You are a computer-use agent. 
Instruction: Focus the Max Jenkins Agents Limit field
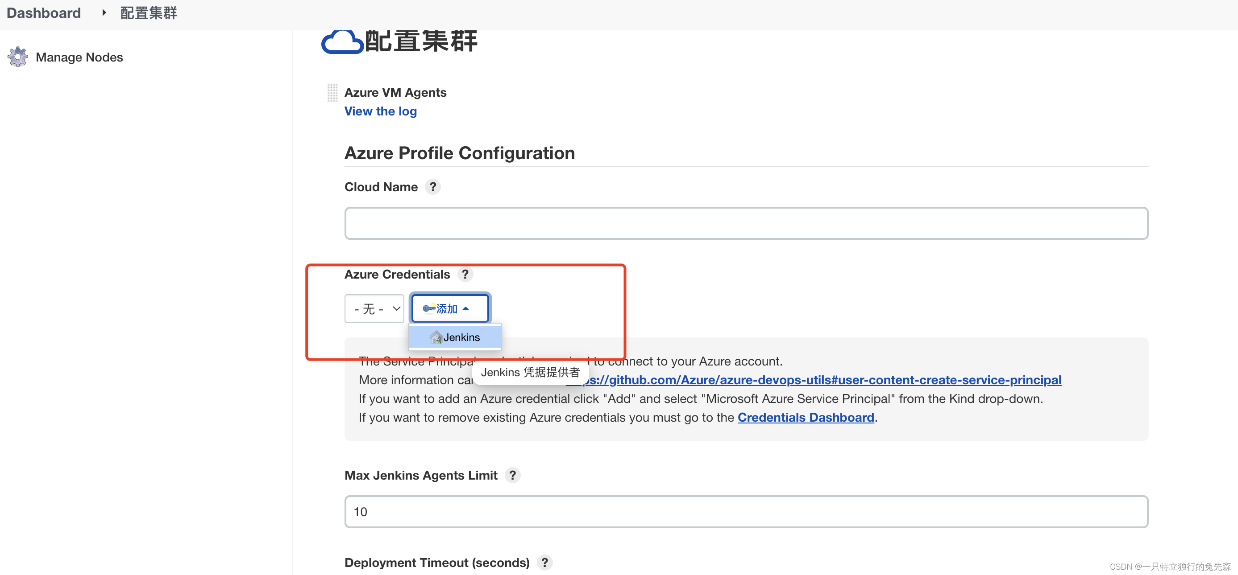[x=746, y=512]
